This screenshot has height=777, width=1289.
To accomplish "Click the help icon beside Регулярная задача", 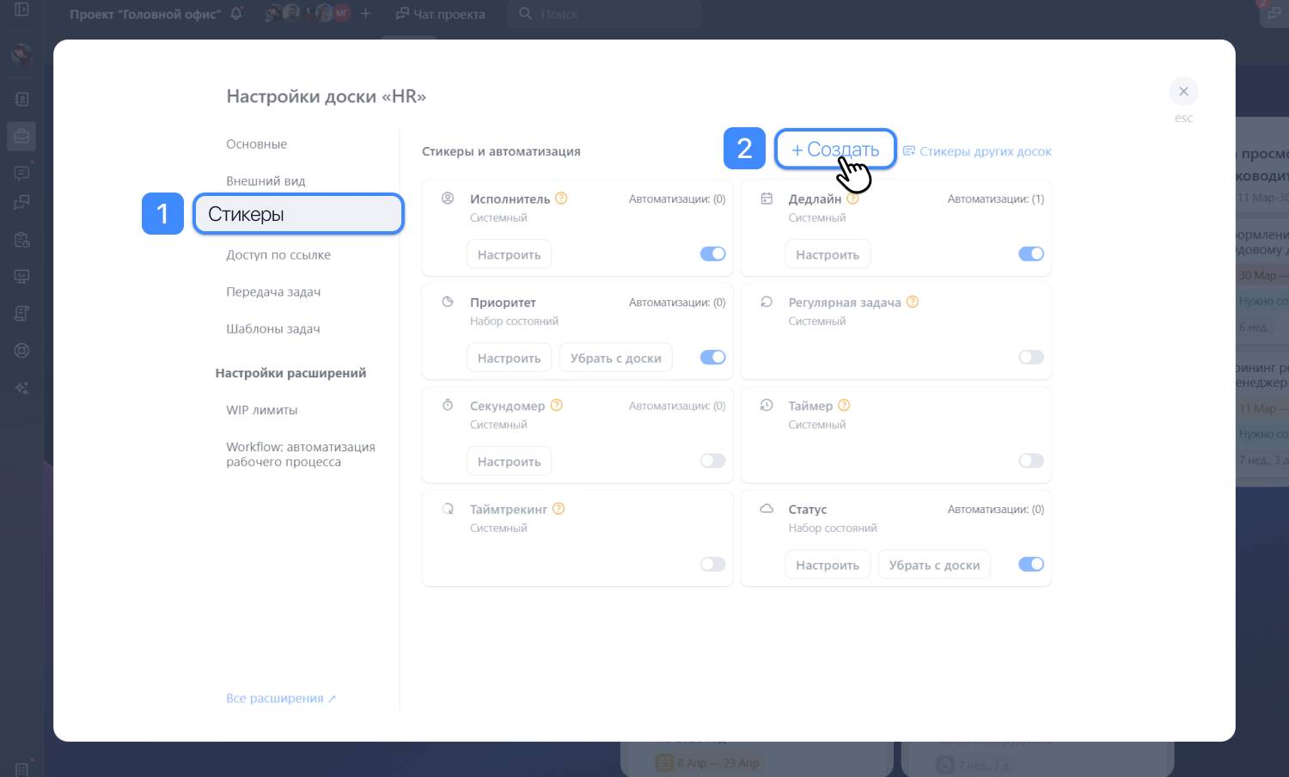I will 913,302.
